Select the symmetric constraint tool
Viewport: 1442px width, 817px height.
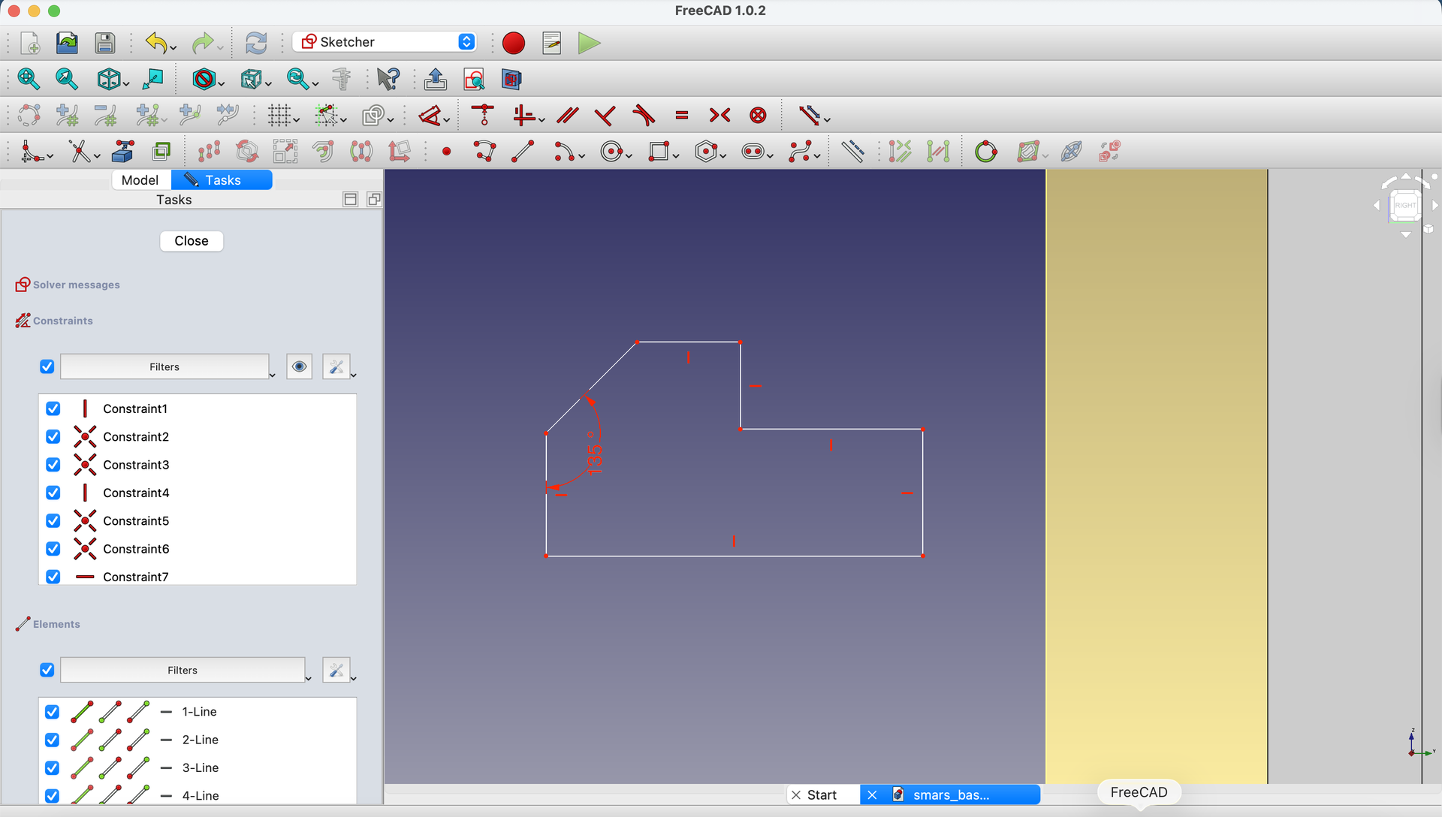tap(719, 116)
